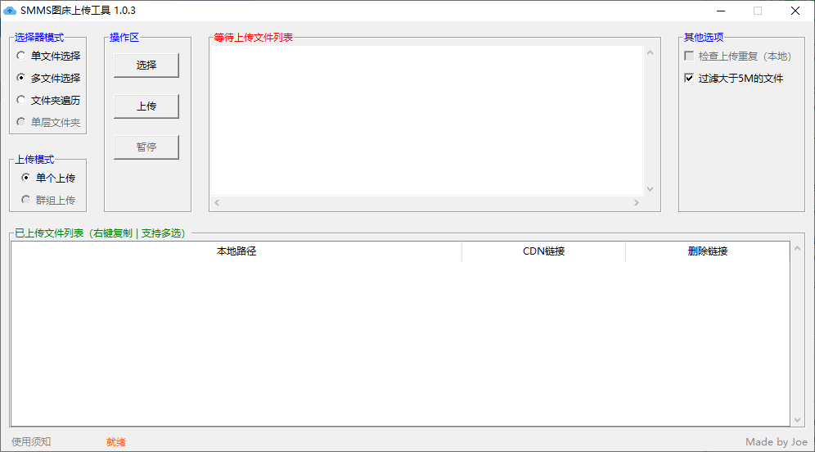Toggle 检查上传重复（本地） checkbox
Screen dimensions: 815x452
point(737,56)
